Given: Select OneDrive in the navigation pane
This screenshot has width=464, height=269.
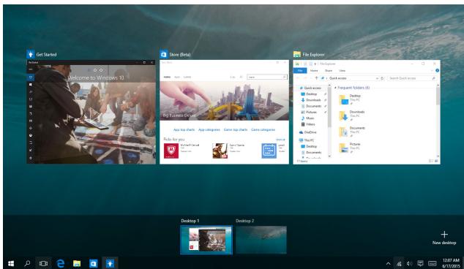Looking at the screenshot, I should pos(308,132).
